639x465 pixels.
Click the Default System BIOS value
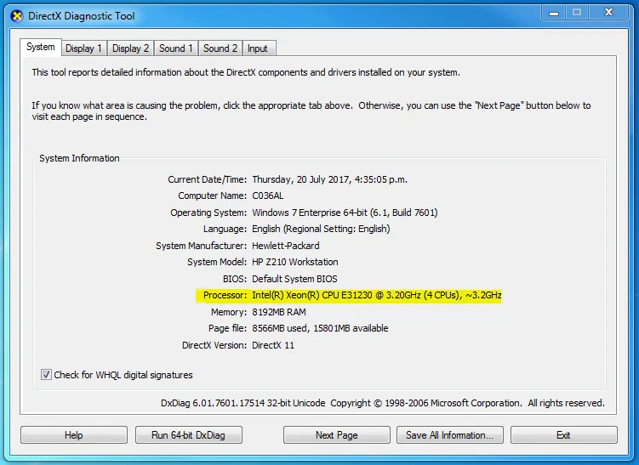[x=294, y=279]
